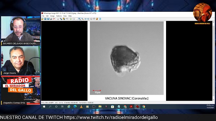Open the File menu
The width and height of the screenshot is (216, 121).
click(43, 16)
